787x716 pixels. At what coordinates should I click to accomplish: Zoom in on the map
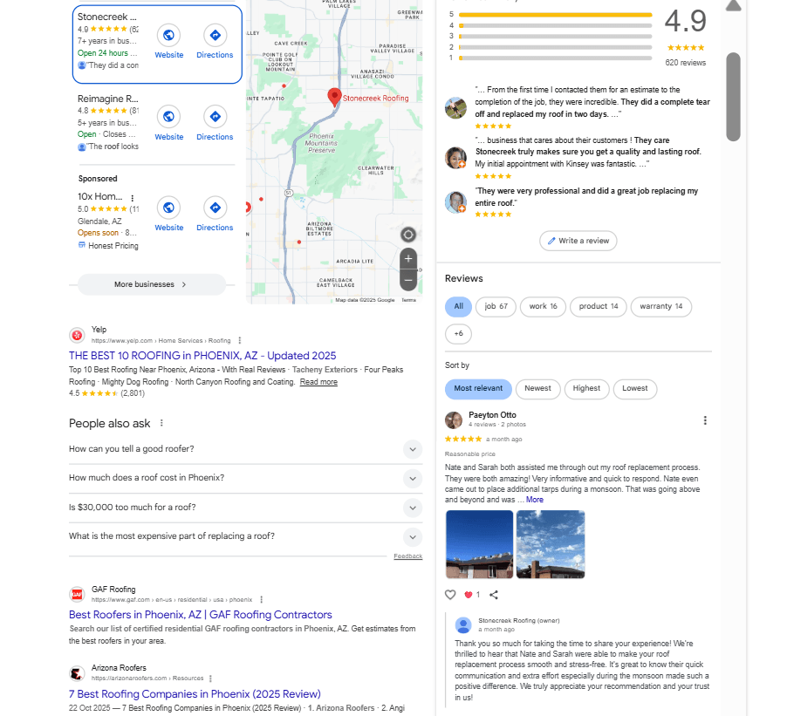tap(407, 258)
